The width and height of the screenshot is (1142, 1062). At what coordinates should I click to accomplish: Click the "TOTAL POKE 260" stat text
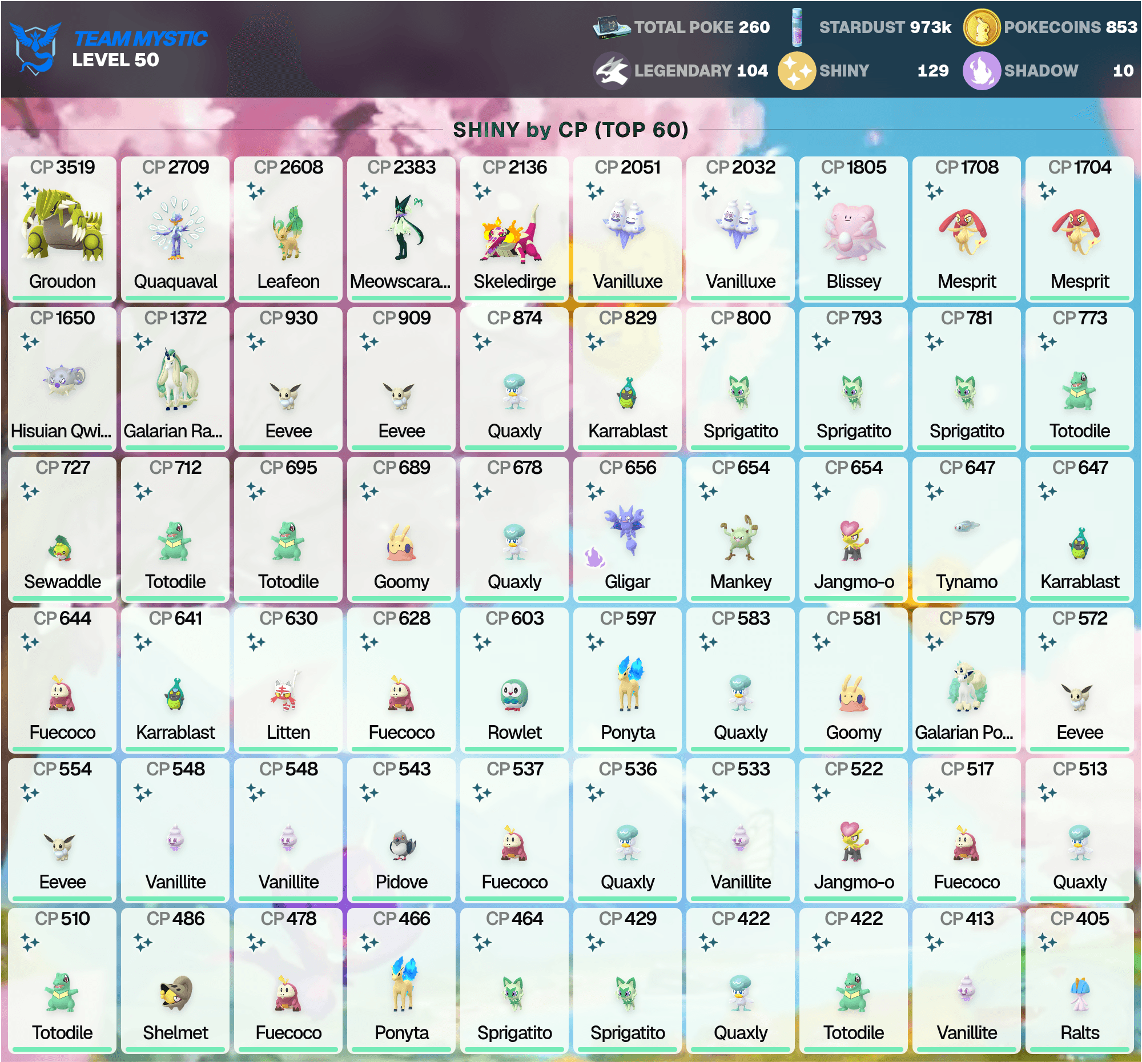tap(702, 27)
